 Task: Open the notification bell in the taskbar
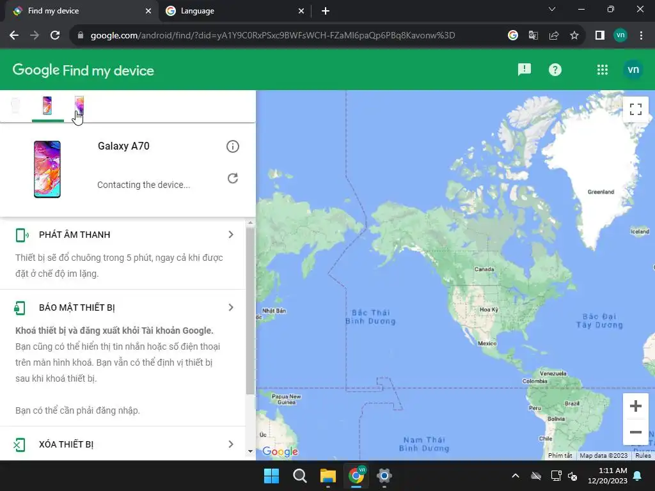[x=638, y=476]
